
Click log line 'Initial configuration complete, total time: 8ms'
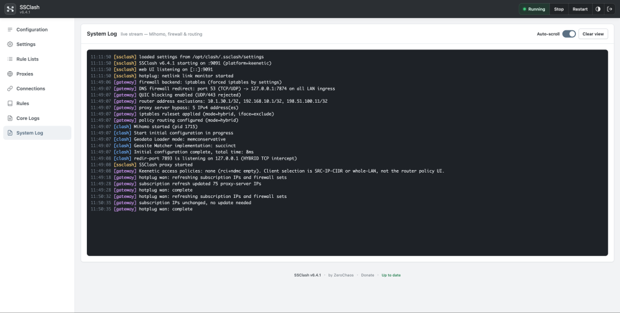[172, 152]
